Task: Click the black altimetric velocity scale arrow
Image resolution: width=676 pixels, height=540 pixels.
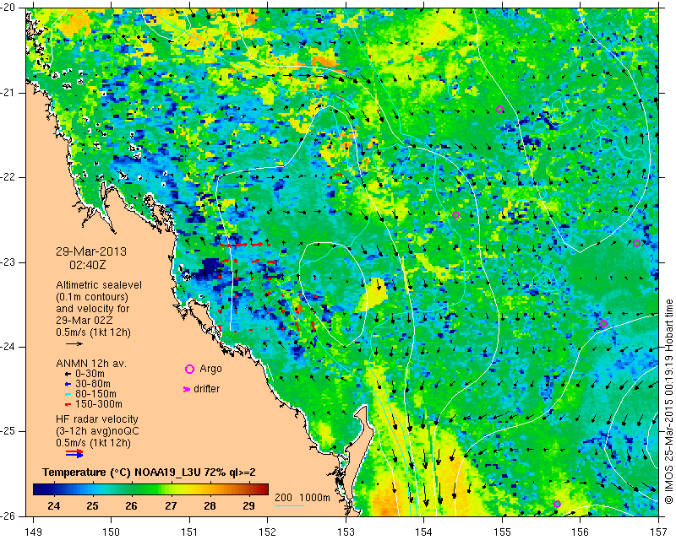Action: tap(74, 343)
